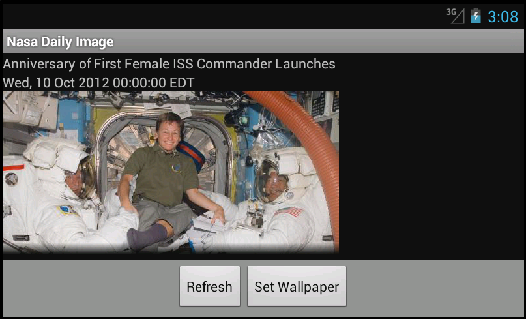Screen dimensions: 526x319
Task: Tap the date 'Wed, 10 Oct 2012 00:00:00 EDT'
Action: (98, 83)
